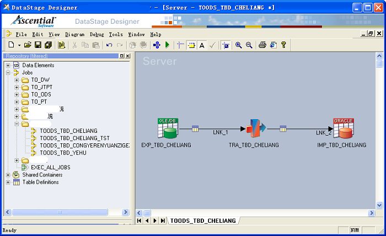The width and height of the screenshot is (386, 236).
Task: Click the report generation toolbar icon
Action: 273,45
